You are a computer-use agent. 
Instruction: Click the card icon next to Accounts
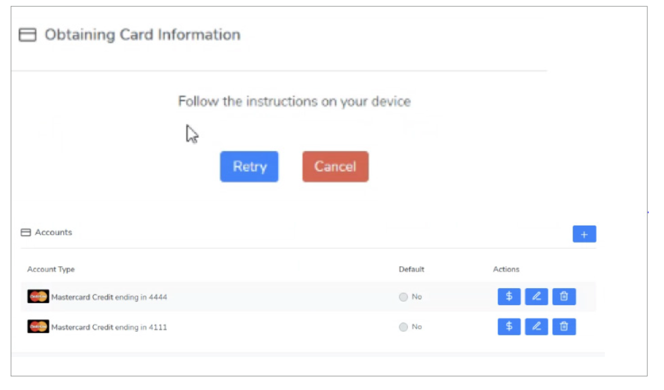coord(26,233)
